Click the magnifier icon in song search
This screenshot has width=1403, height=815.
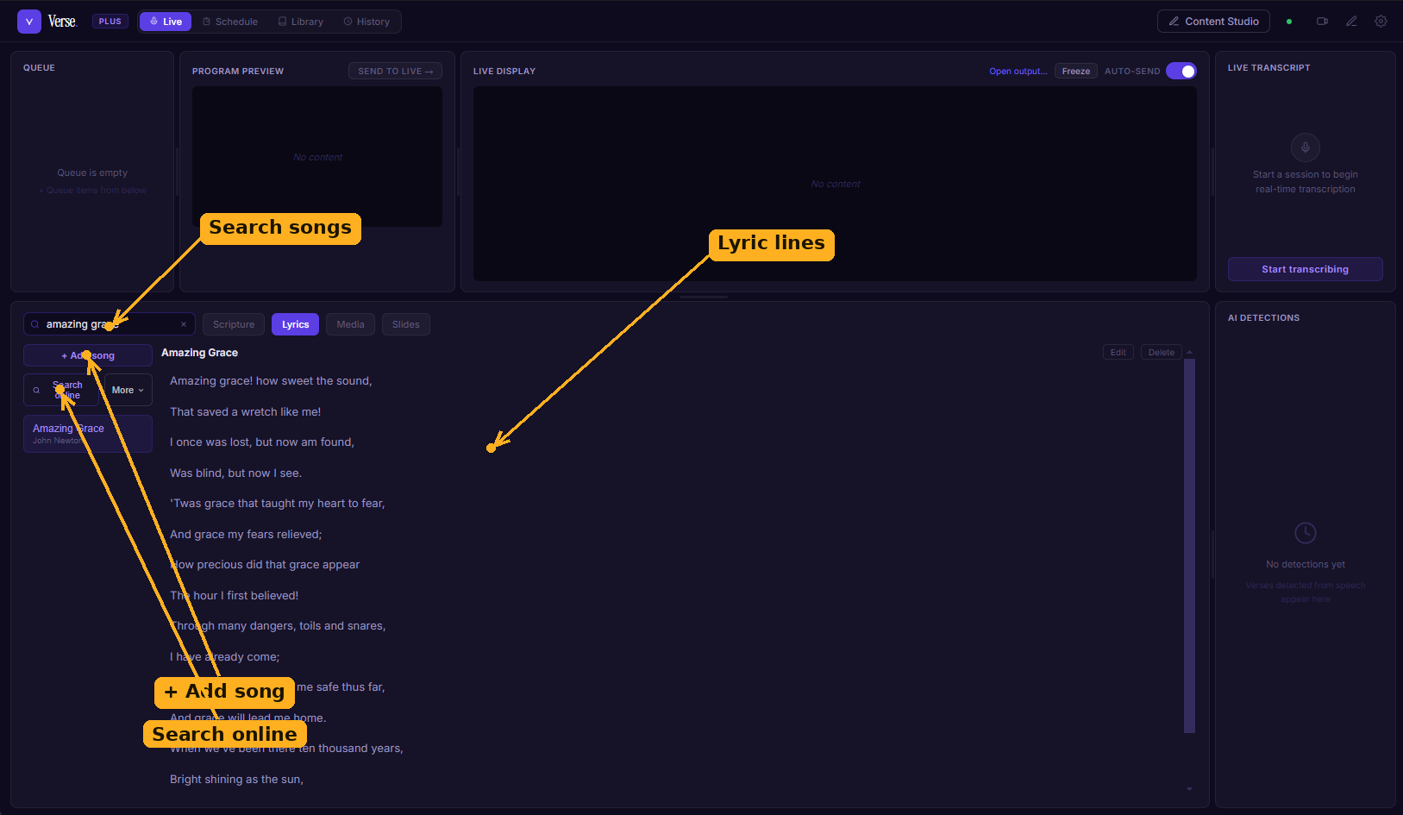point(34,324)
